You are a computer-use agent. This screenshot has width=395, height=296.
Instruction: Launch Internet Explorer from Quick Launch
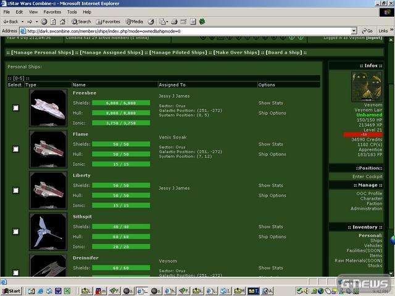[40, 291]
